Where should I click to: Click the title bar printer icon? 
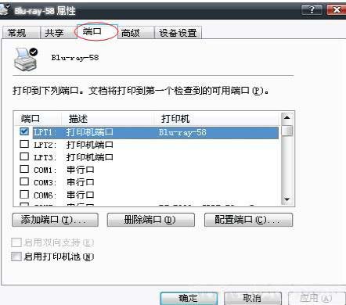(5, 10)
